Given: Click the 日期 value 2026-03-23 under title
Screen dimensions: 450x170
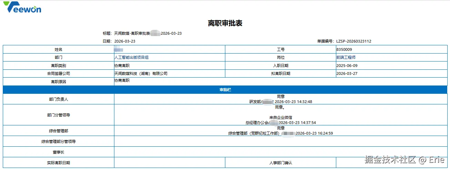Looking at the screenshot, I should coord(125,41).
